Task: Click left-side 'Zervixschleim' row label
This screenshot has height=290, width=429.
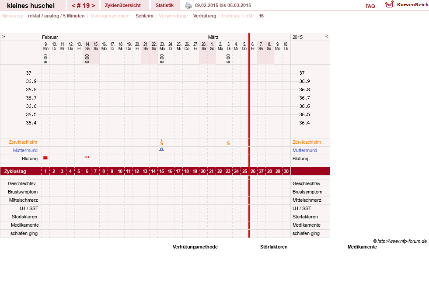Action: [x=23, y=142]
